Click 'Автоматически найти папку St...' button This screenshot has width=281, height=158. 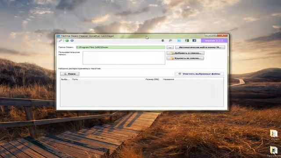(x=200, y=47)
